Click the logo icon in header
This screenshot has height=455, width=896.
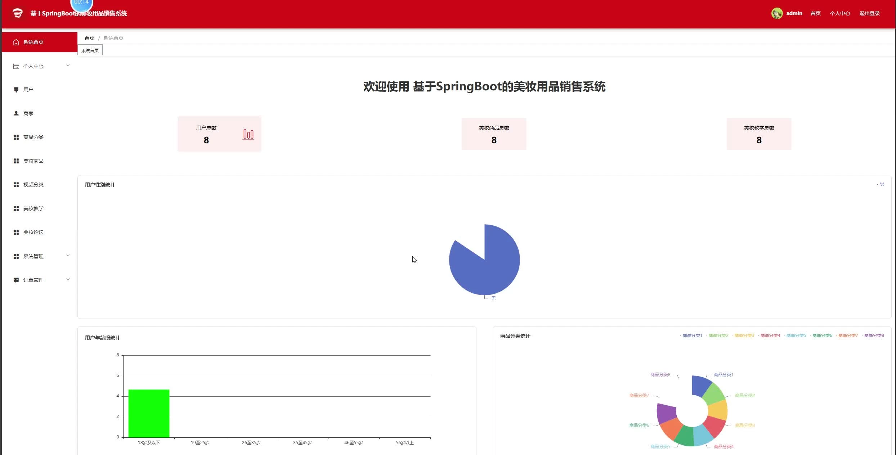(17, 13)
